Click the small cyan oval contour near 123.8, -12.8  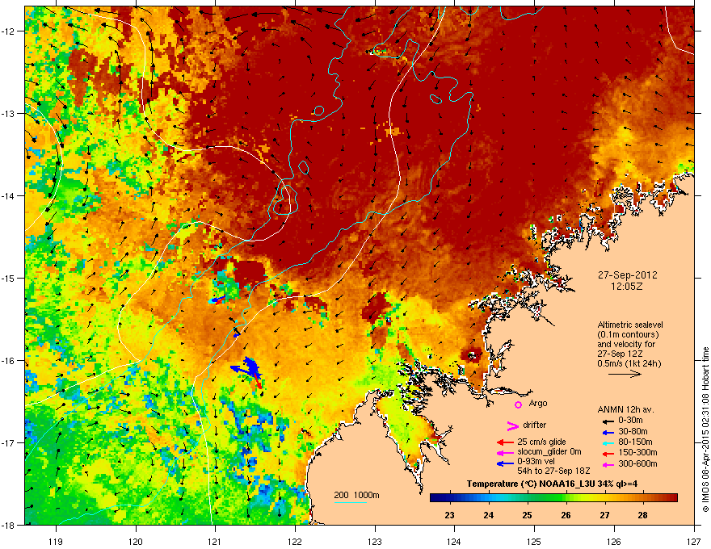[435, 98]
